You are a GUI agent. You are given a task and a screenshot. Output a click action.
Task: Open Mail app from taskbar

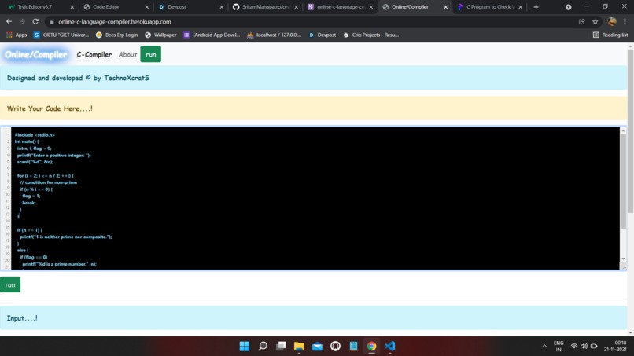click(318, 347)
